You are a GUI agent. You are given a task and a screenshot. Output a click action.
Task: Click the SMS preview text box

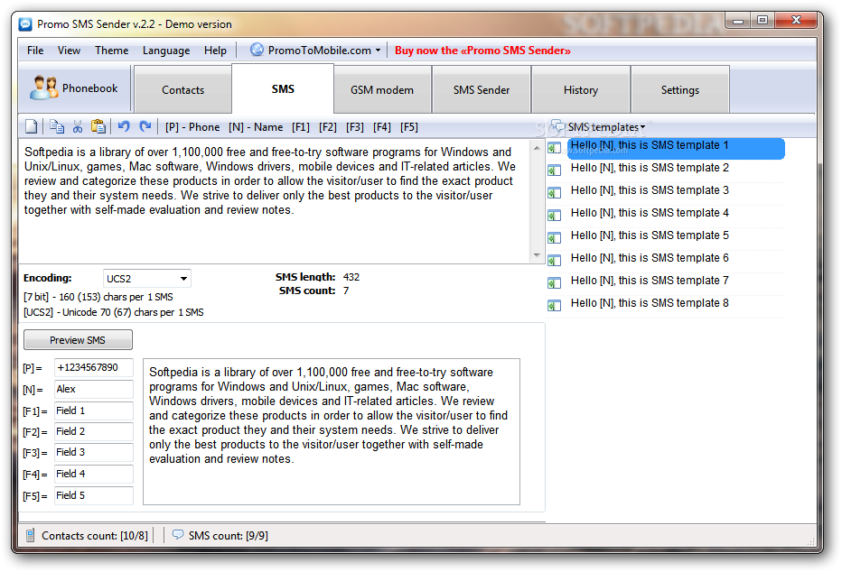332,431
